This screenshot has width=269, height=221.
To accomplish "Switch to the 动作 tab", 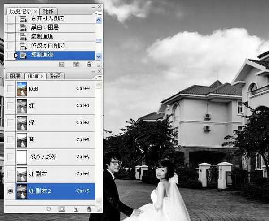I will click(x=48, y=11).
